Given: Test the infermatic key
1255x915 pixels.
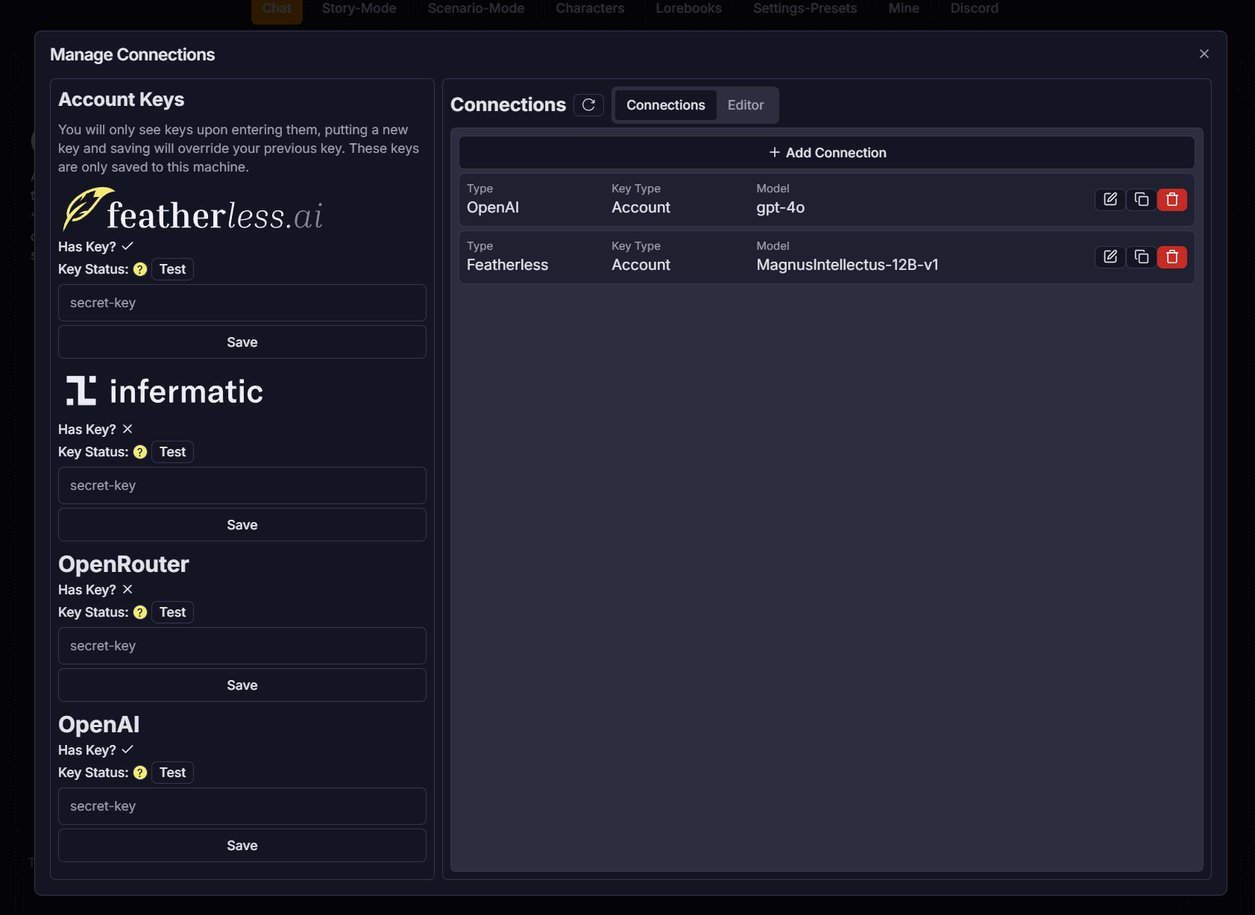Looking at the screenshot, I should click(172, 452).
